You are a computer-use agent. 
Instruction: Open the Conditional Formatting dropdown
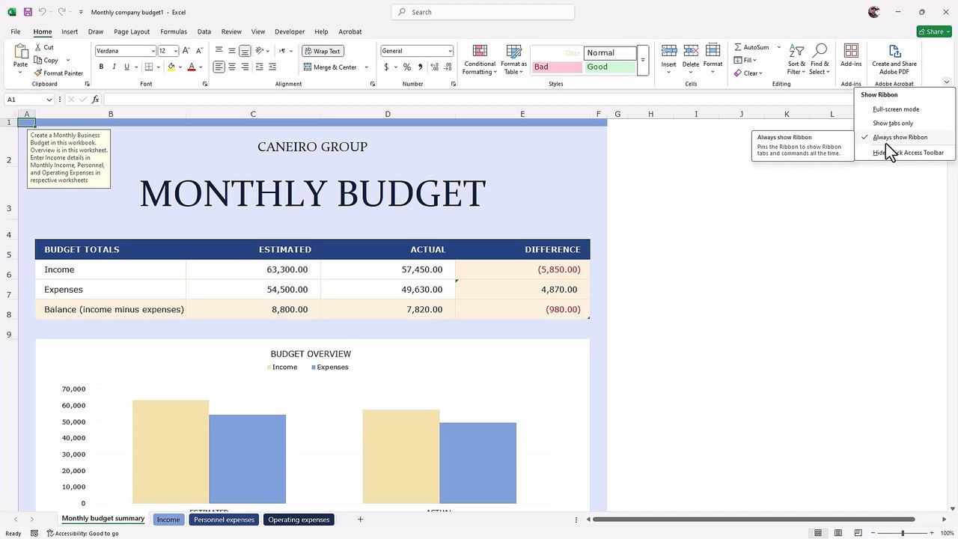click(480, 59)
